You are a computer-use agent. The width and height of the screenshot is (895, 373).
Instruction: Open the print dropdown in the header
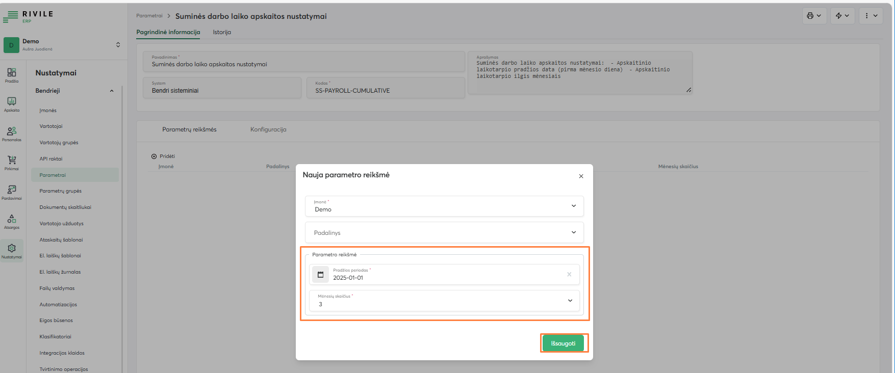(813, 16)
